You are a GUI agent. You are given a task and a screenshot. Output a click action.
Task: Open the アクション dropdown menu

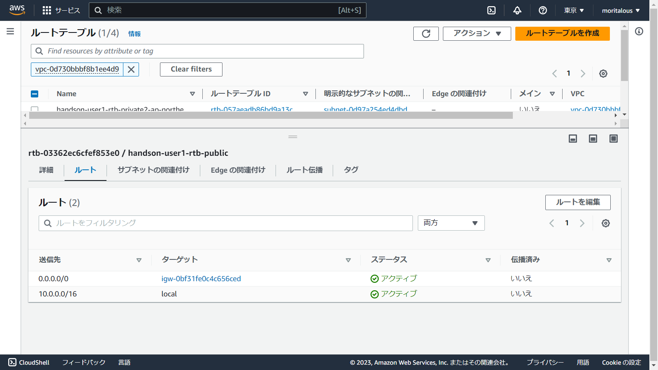coord(477,34)
